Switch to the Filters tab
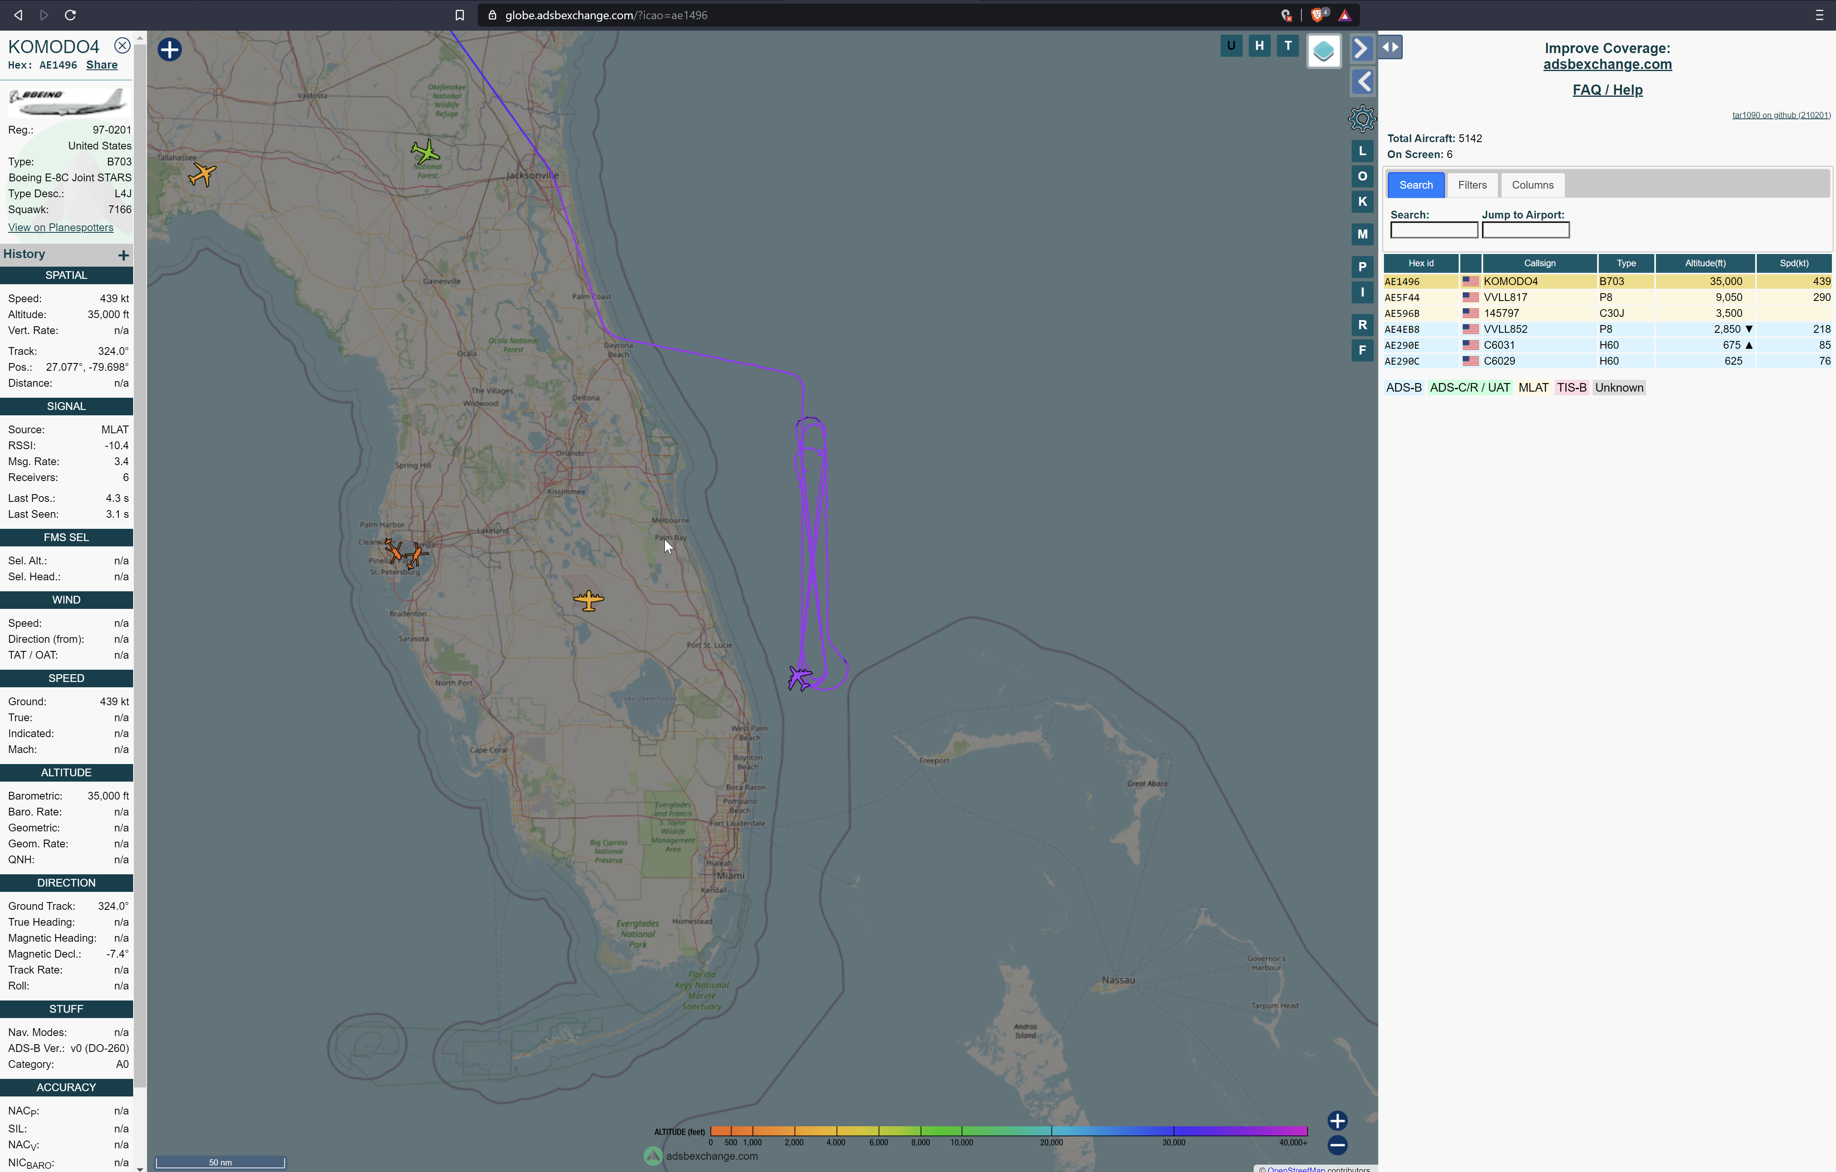The height and width of the screenshot is (1172, 1836). point(1472,185)
